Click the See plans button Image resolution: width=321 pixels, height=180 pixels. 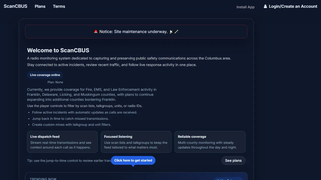(x=233, y=160)
